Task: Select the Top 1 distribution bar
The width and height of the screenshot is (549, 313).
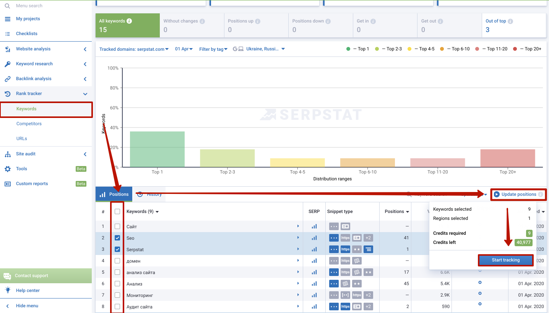Action: 157,149
